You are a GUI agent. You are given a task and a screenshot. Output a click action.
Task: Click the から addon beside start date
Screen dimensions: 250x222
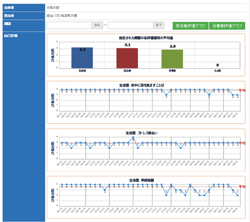(97, 25)
